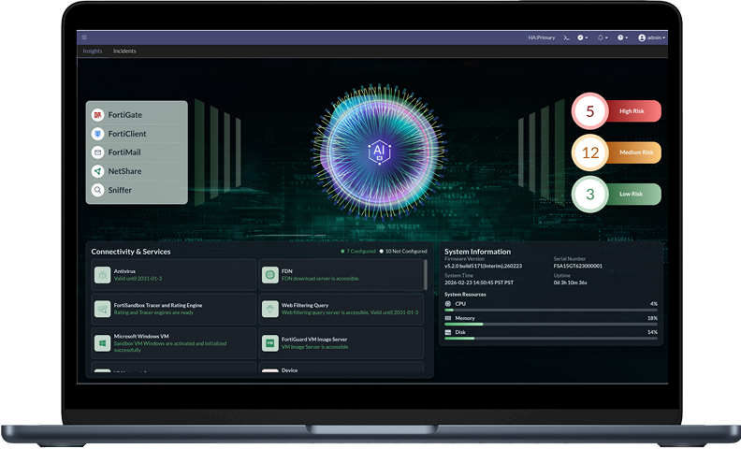Click the 7 Configured legend item

[357, 252]
